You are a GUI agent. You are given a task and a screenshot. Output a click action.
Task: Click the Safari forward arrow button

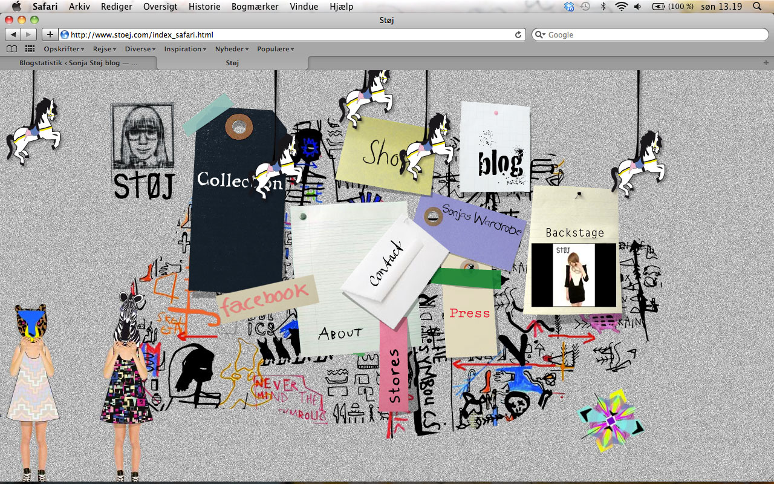coord(29,34)
